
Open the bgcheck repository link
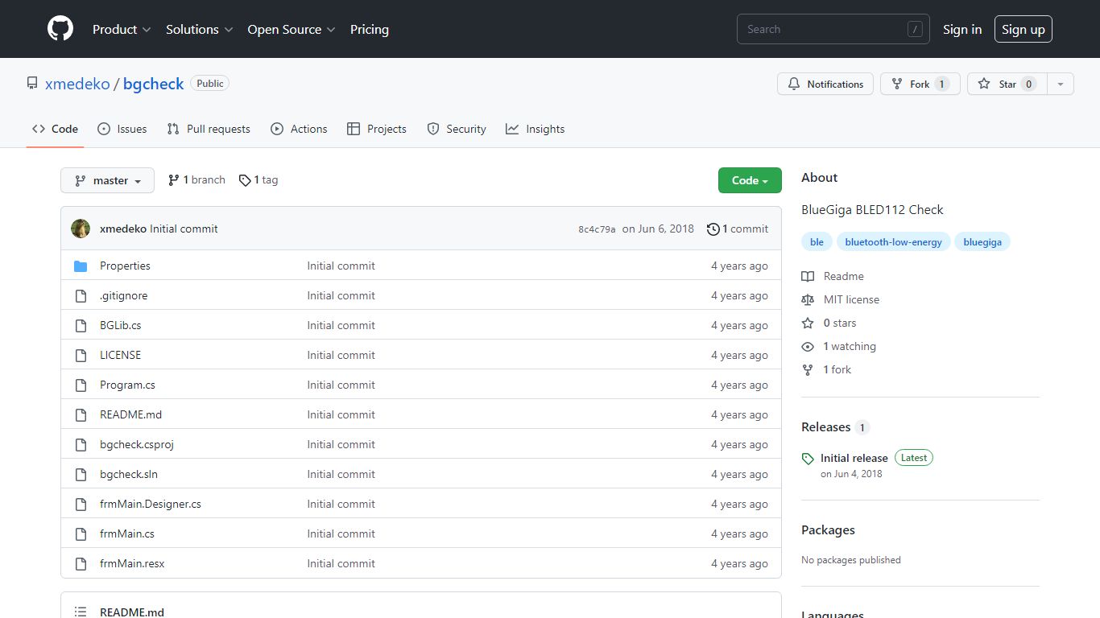pos(153,84)
